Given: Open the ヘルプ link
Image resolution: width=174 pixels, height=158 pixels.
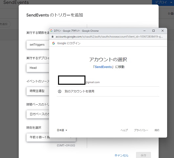Looking at the screenshot, I should tap(124, 130).
